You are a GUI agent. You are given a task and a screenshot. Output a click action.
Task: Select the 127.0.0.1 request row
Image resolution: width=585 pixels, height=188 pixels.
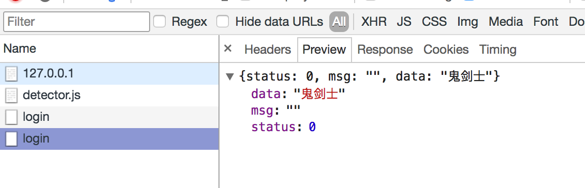pos(109,74)
